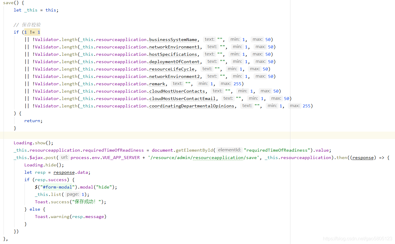This screenshot has width=395, height=244.
Task: Click the 'page:' parameter hint
Action: [x=73, y=194]
